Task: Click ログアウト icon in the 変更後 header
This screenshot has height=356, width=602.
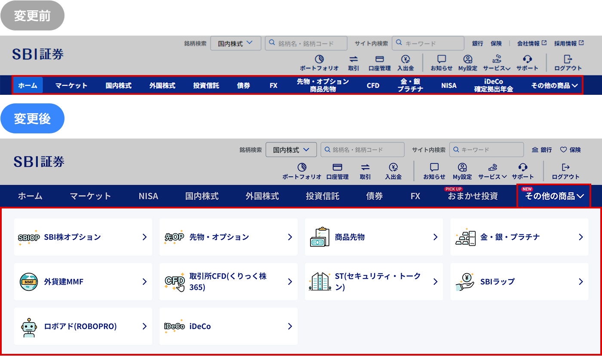Action: 566,167
